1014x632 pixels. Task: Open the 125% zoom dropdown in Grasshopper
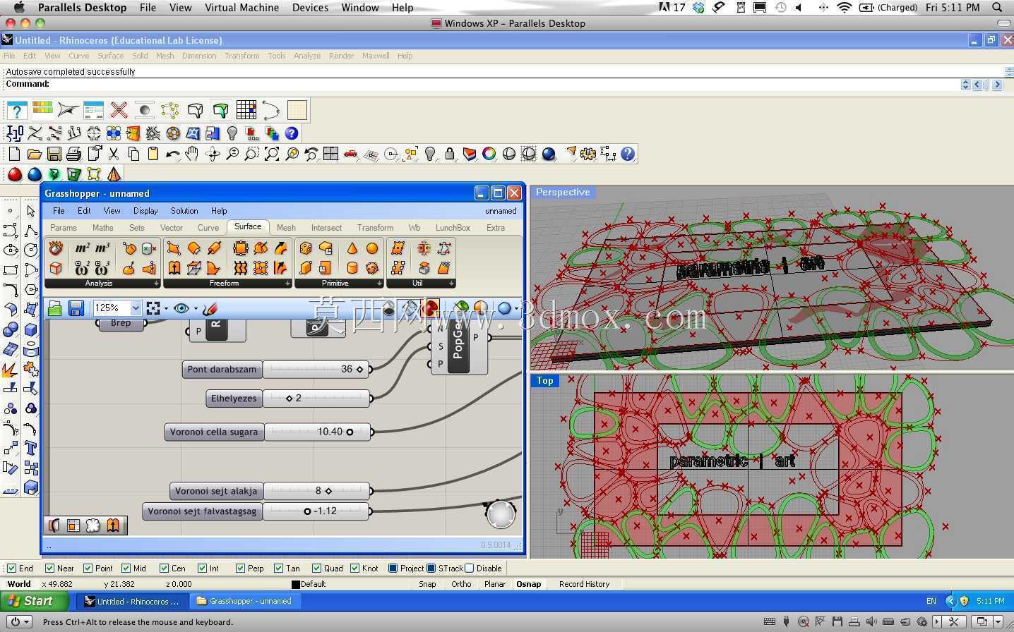coord(136,308)
